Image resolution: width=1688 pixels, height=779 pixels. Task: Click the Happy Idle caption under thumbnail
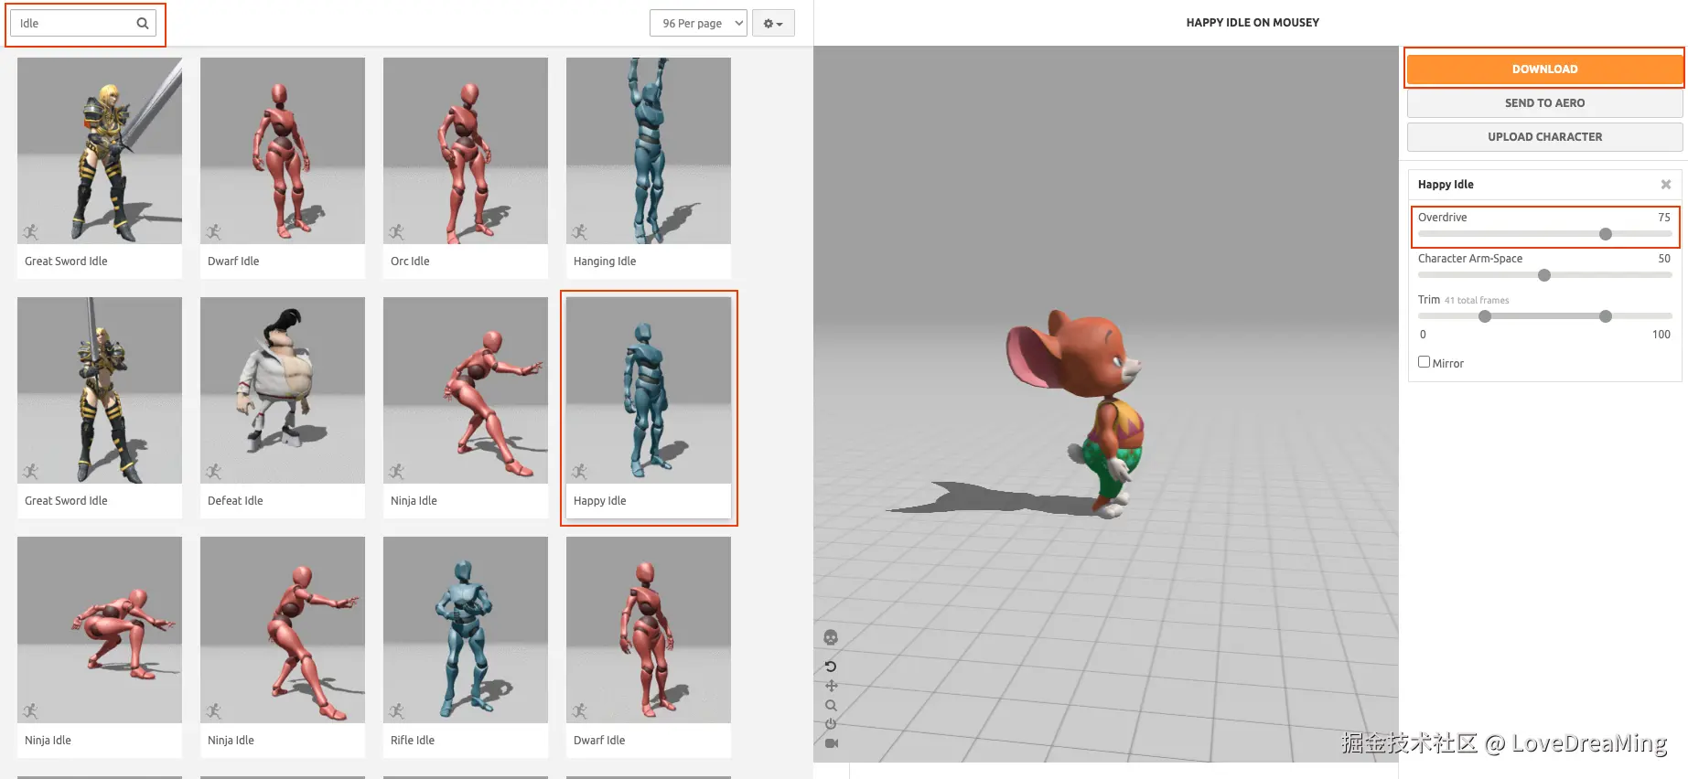click(x=600, y=501)
